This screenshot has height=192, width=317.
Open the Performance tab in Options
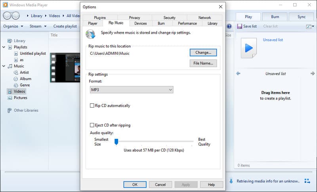click(x=187, y=23)
